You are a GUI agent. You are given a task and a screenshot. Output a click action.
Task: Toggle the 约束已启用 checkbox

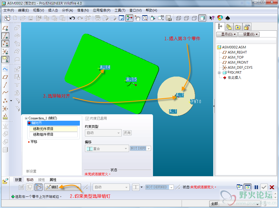(87, 118)
